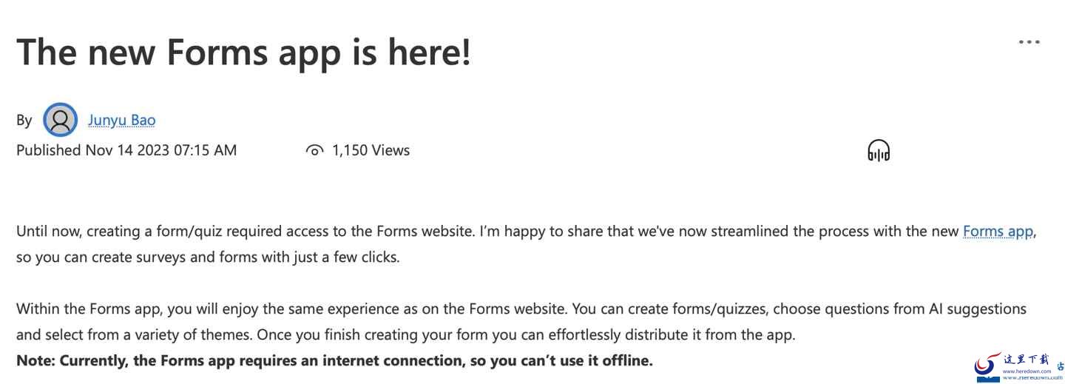Open the Junyu Bao author link
Image resolution: width=1065 pixels, height=384 pixels.
(x=121, y=120)
